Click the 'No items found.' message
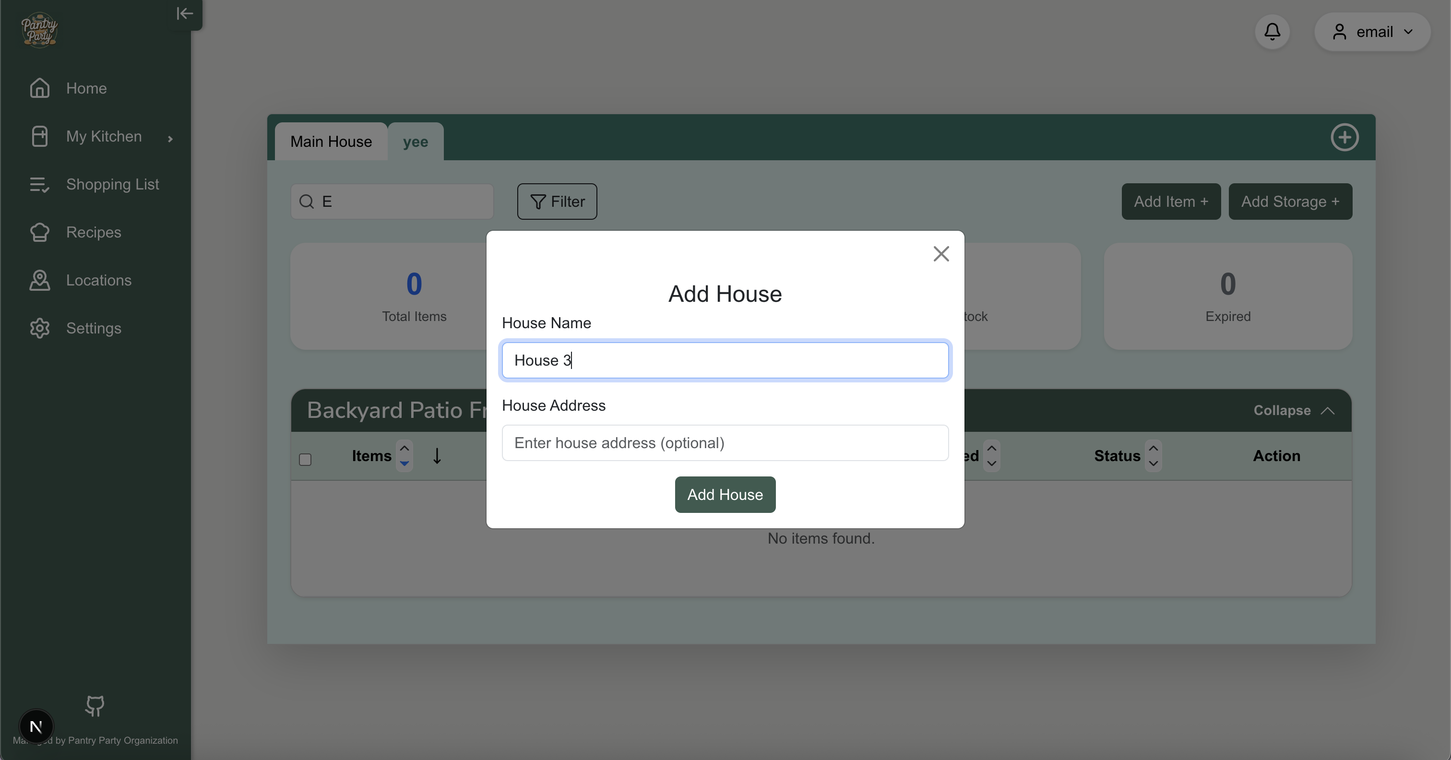This screenshot has width=1451, height=760. pos(821,538)
